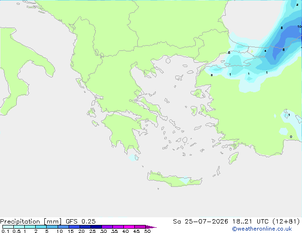Click the legend tick label '25'

[92, 231]
